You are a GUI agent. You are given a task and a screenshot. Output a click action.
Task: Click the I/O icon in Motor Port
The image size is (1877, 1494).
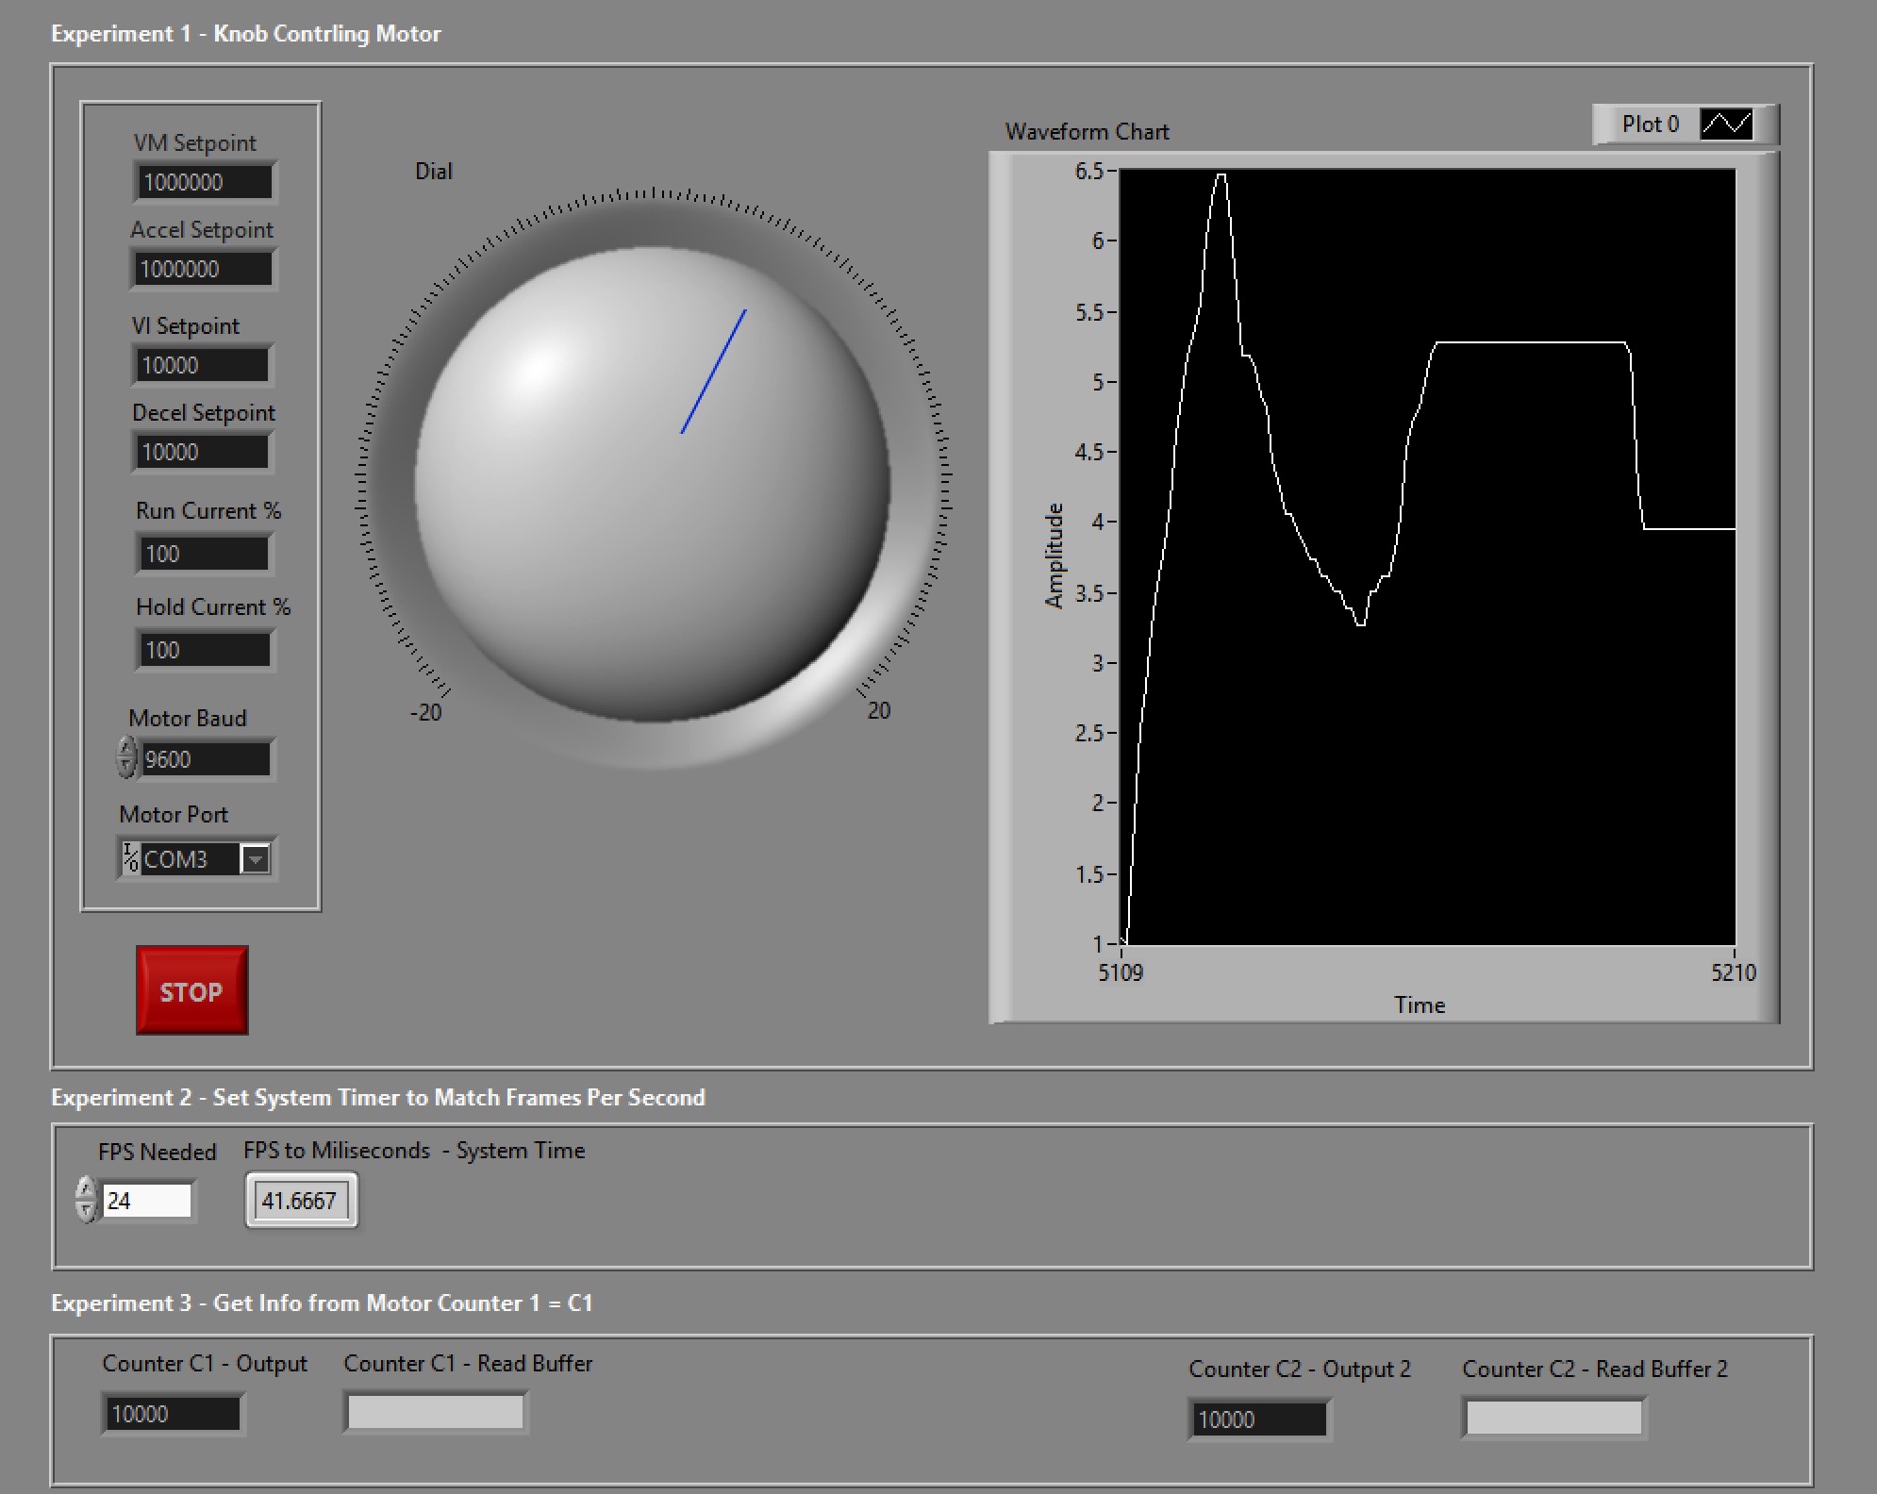(x=130, y=858)
